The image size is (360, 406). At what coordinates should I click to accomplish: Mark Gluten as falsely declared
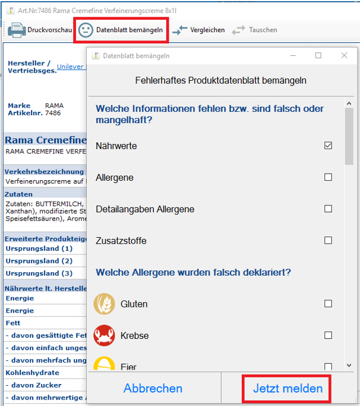pos(328,304)
